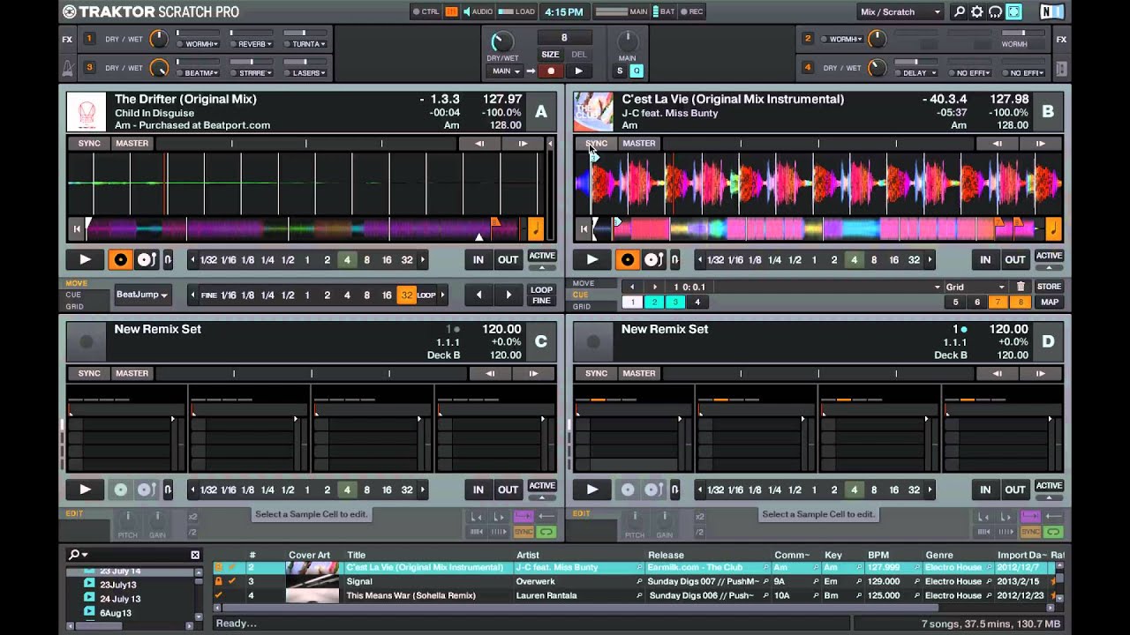The image size is (1130, 635).
Task: Toggle fullscreen icon in header
Action: [1013, 12]
